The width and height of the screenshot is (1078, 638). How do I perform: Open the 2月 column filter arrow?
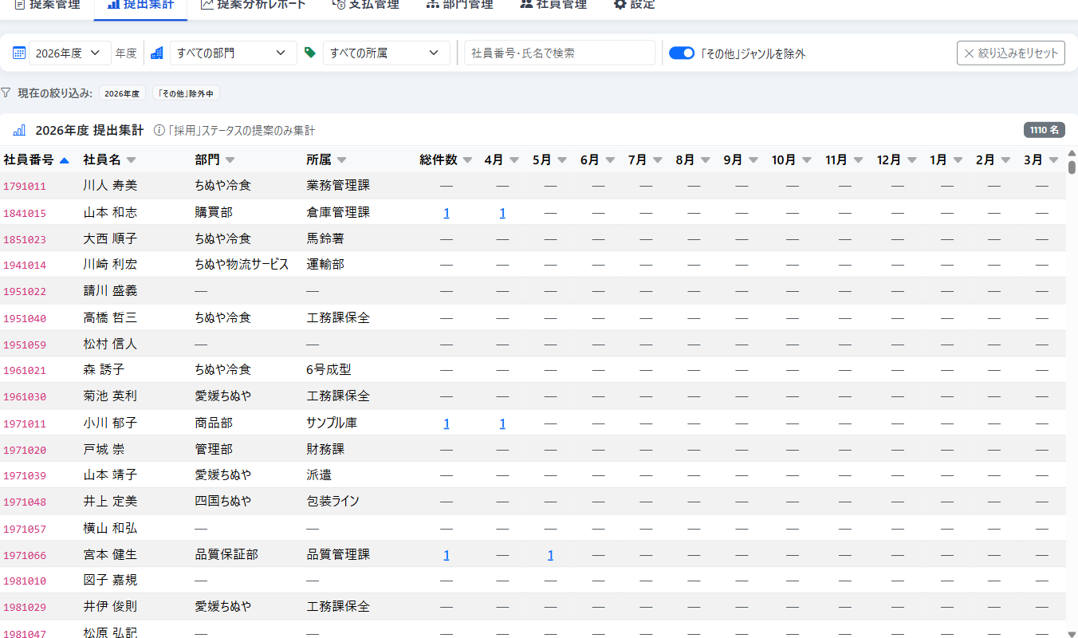pyautogui.click(x=1005, y=160)
